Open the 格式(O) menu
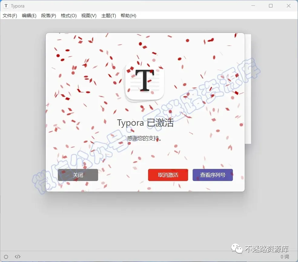 point(69,16)
